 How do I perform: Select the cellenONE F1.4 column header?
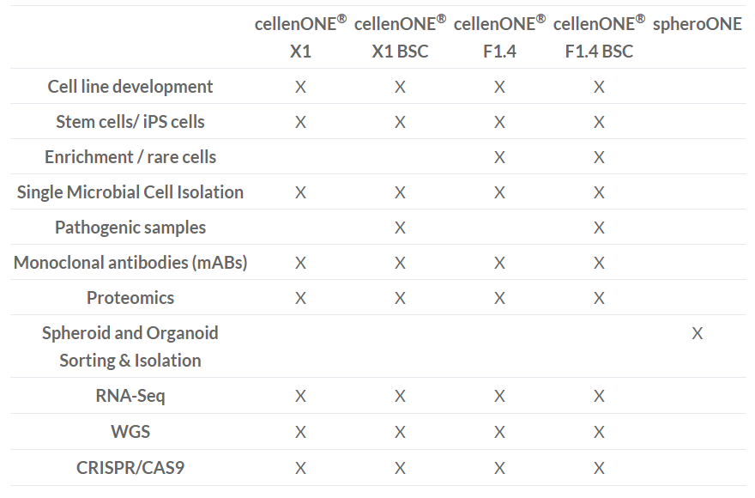click(x=500, y=37)
